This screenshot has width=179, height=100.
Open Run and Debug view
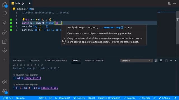pos(4,32)
